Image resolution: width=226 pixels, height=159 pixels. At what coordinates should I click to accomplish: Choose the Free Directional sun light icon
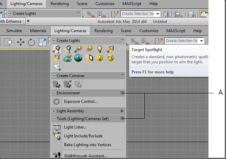coord(89,49)
